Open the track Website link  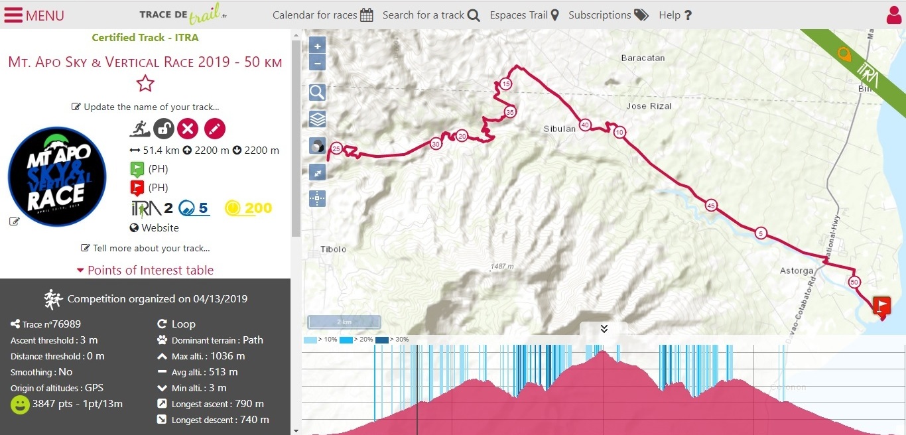(x=155, y=227)
